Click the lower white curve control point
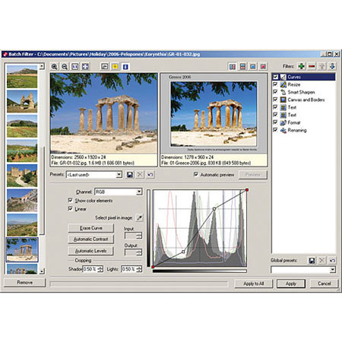This screenshot has width=342, height=342. click(183, 252)
